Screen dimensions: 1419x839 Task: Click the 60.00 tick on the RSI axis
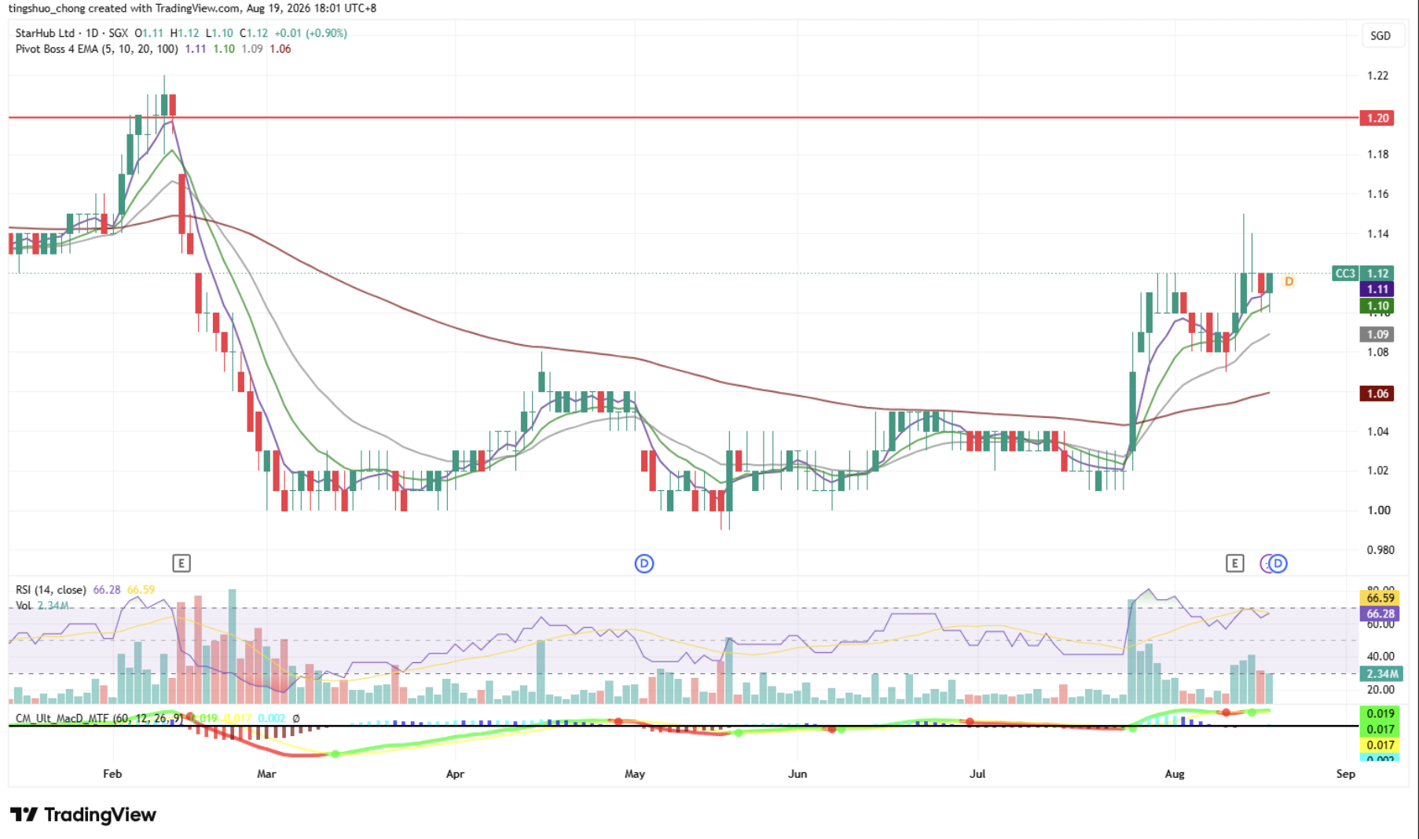point(1380,625)
